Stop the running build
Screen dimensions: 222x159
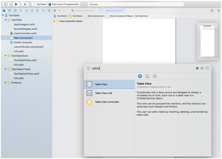pos(25,4)
